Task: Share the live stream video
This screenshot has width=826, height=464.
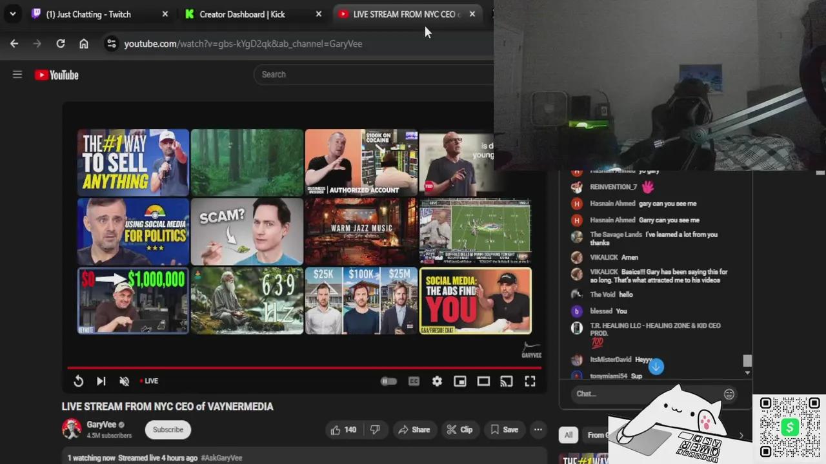Action: 414,429
